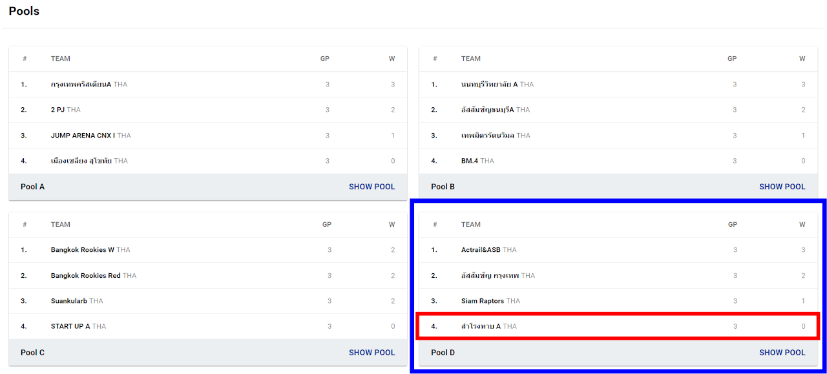This screenshot has height=374, width=827.
Task: Click W column header in Pool B table
Action: pos(802,59)
